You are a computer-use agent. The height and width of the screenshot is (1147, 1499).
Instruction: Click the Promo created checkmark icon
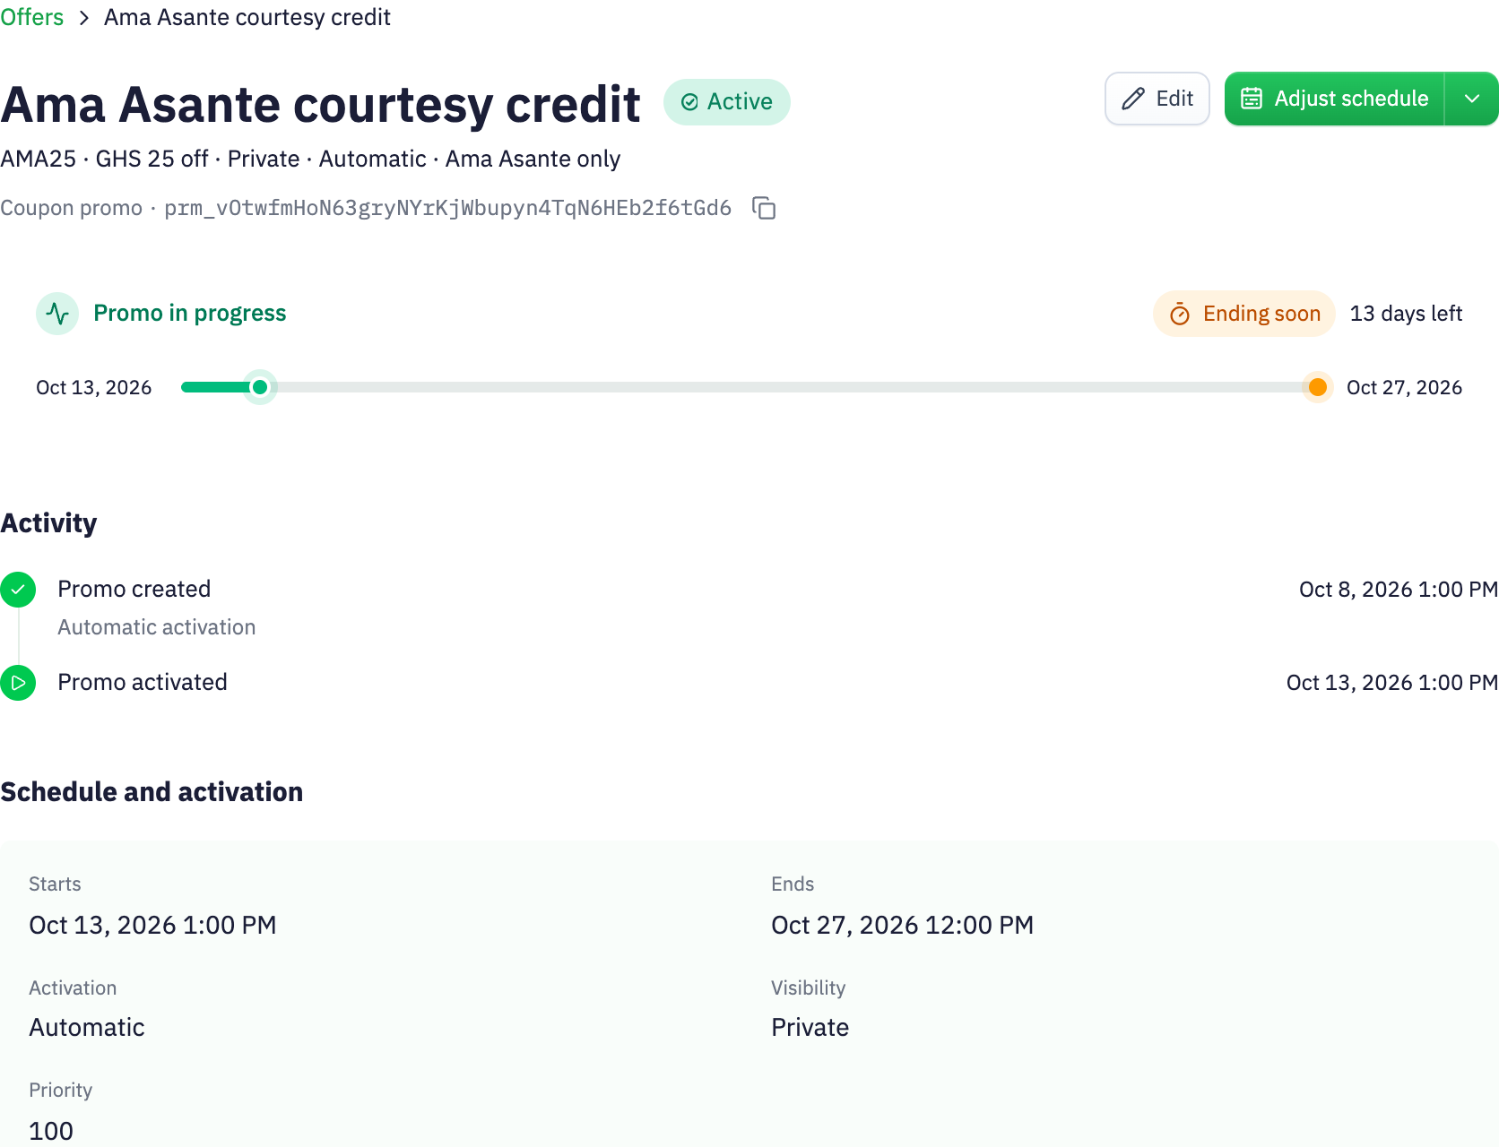pyautogui.click(x=18, y=590)
